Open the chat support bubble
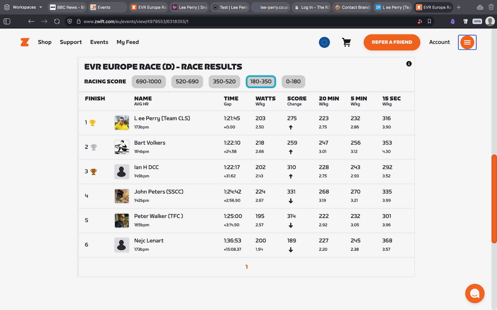Screen dimensions: 497x310 point(475,293)
